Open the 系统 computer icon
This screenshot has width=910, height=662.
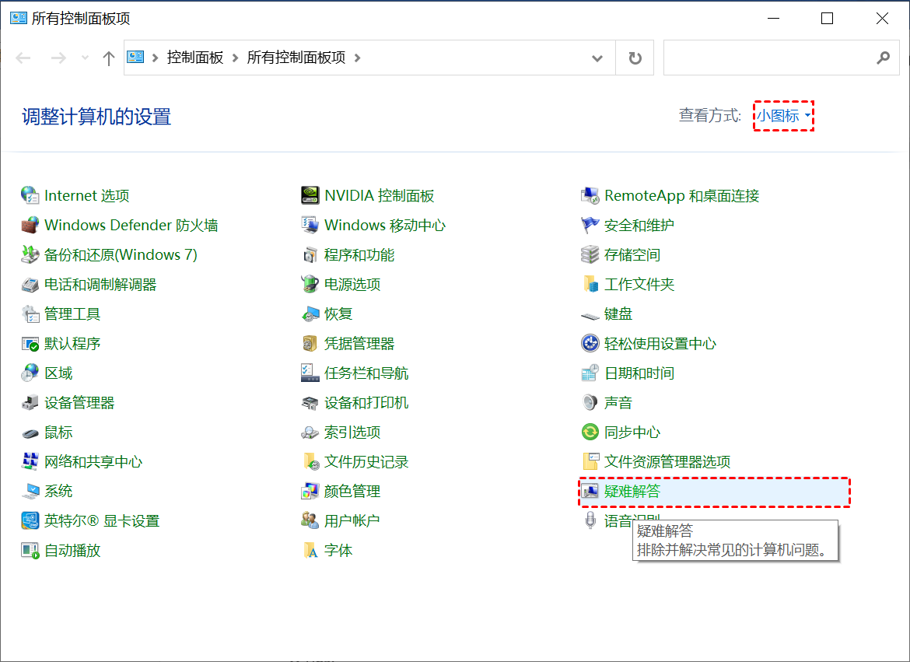click(30, 492)
